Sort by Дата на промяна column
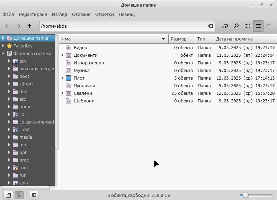Screen dimensions: 277x200 [x=245, y=39]
